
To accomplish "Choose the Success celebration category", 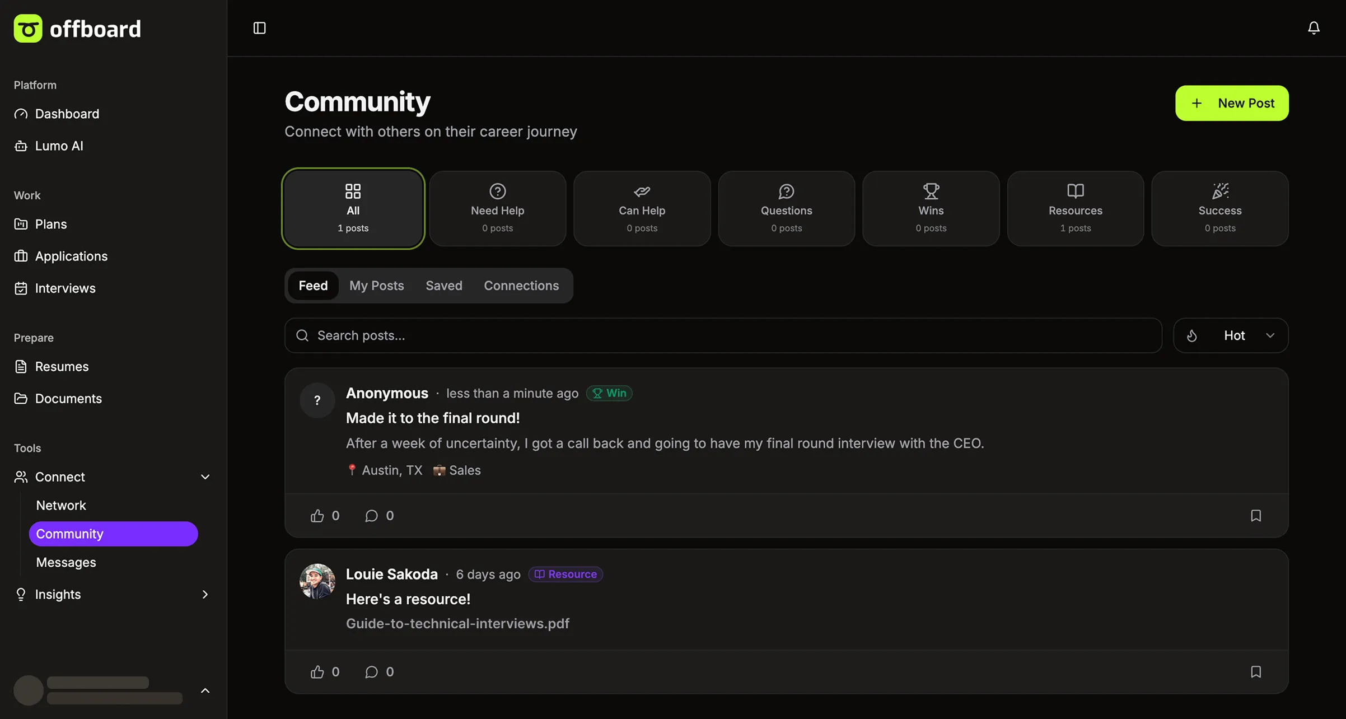I will click(1219, 208).
